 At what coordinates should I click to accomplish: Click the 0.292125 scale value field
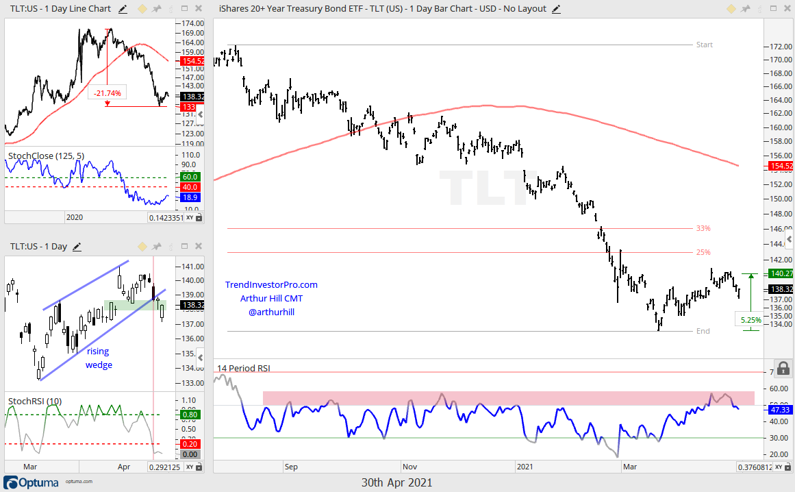pyautogui.click(x=165, y=467)
